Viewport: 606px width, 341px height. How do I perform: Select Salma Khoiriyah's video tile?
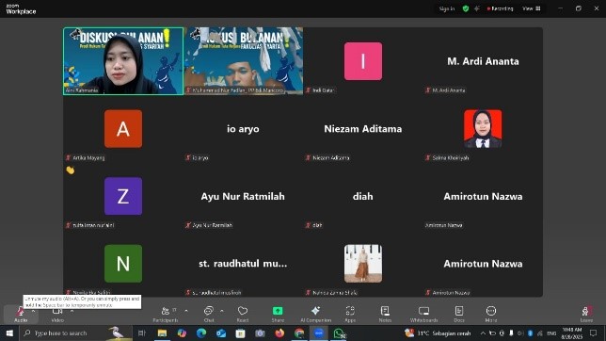483,128
